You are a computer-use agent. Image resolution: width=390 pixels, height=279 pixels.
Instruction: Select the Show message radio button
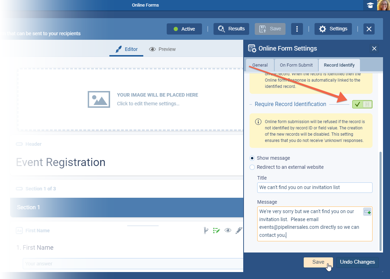point(252,158)
